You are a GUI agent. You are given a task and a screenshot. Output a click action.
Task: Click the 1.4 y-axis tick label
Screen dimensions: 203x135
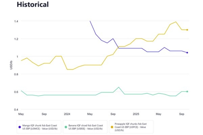16,21
